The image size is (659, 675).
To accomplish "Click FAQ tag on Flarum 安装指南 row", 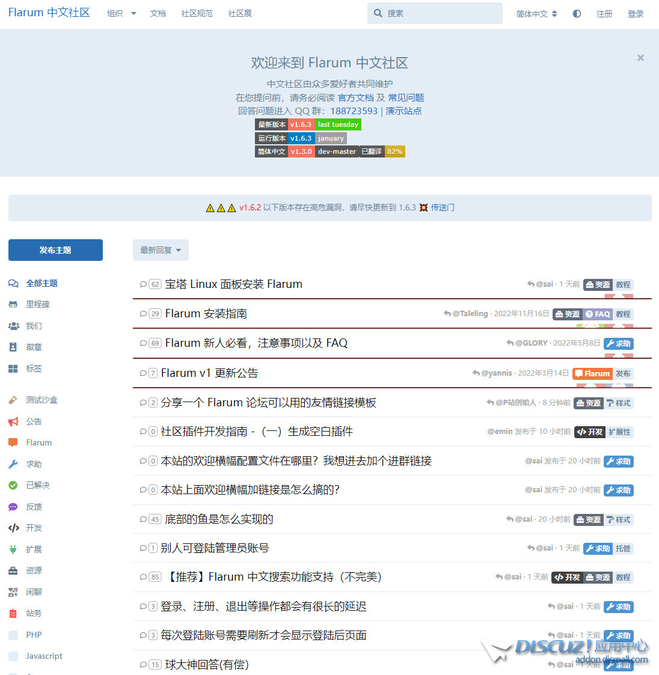I will [598, 314].
